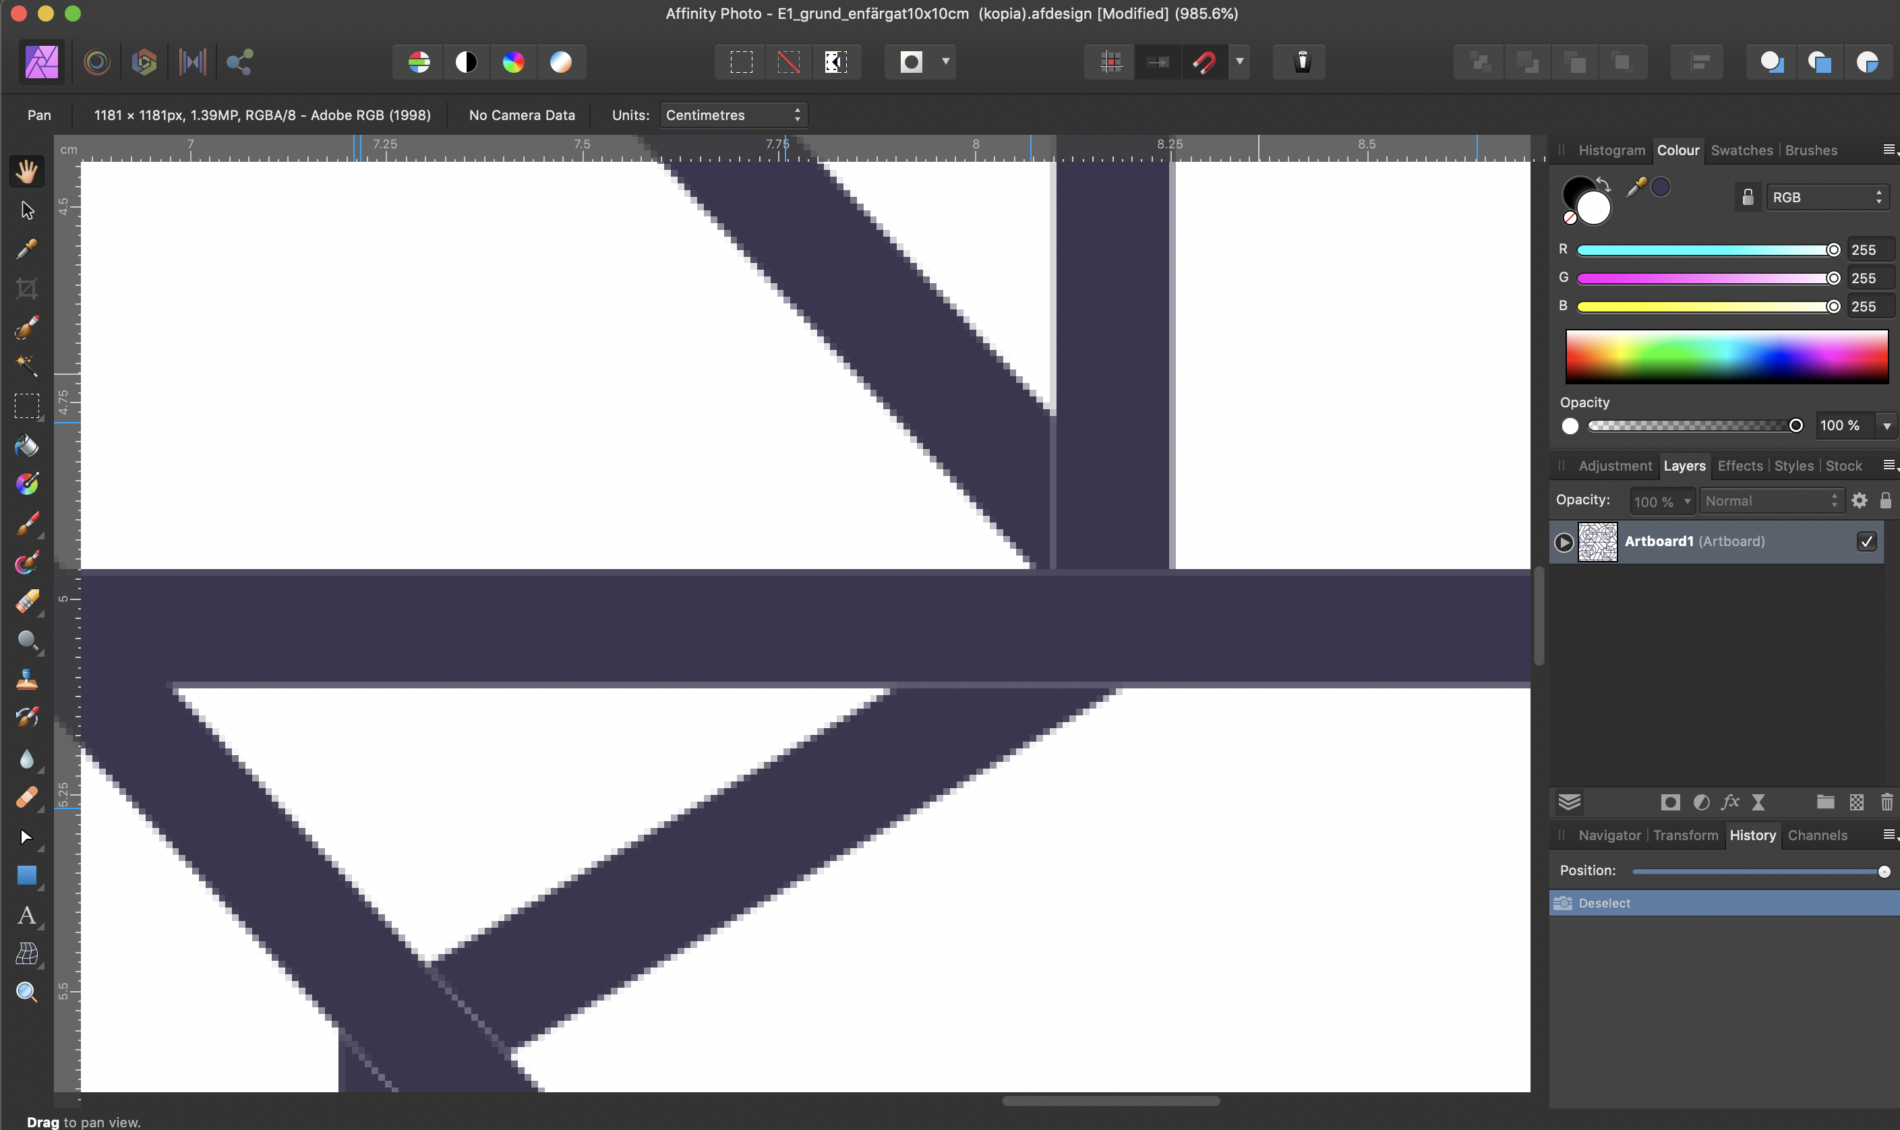
Task: Select the Artistic Text tool
Action: click(27, 914)
